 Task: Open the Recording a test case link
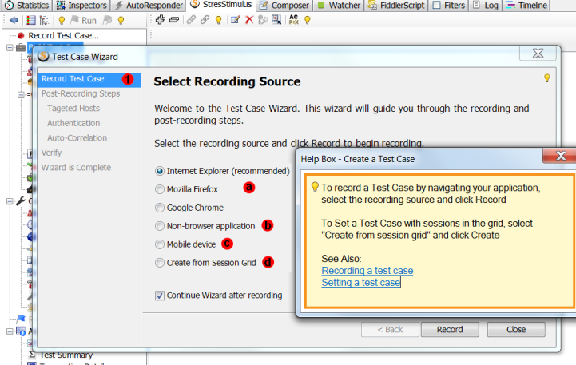point(367,271)
